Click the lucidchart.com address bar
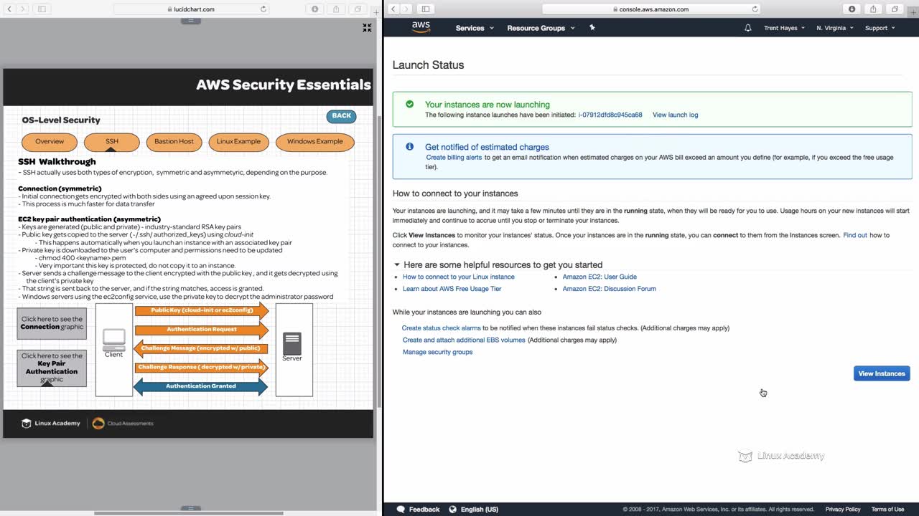 click(x=192, y=9)
